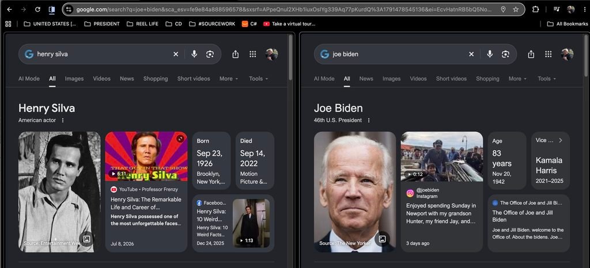Expand More dropdown in left pane tabs
Image resolution: width=590 pixels, height=268 pixels.
tap(229, 78)
